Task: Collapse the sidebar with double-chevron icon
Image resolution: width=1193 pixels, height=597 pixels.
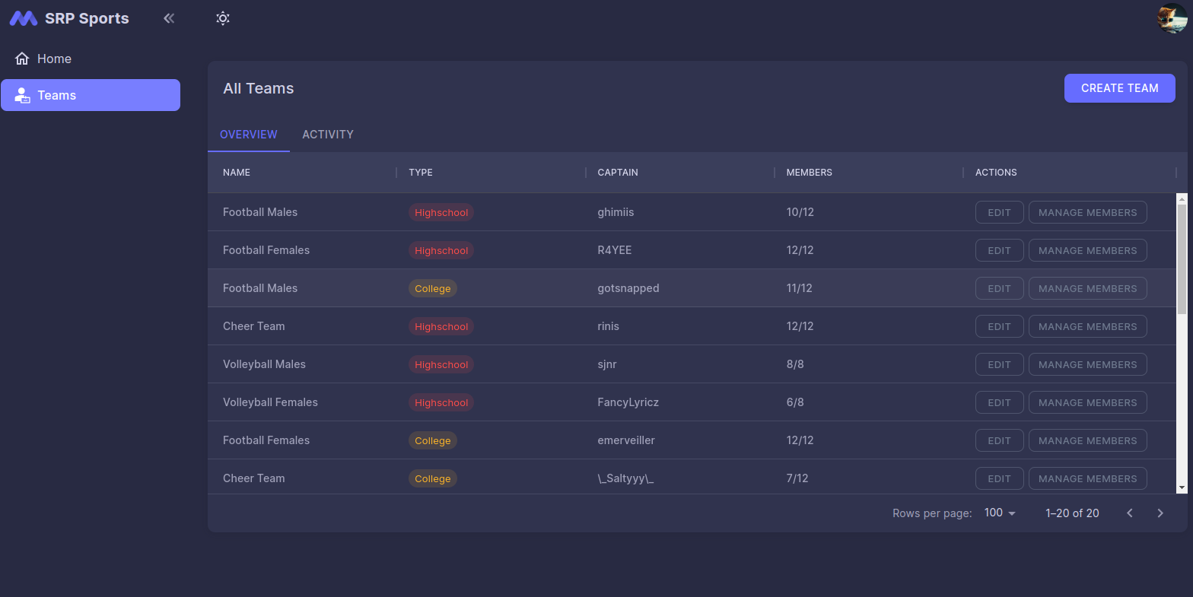Action: coord(169,18)
